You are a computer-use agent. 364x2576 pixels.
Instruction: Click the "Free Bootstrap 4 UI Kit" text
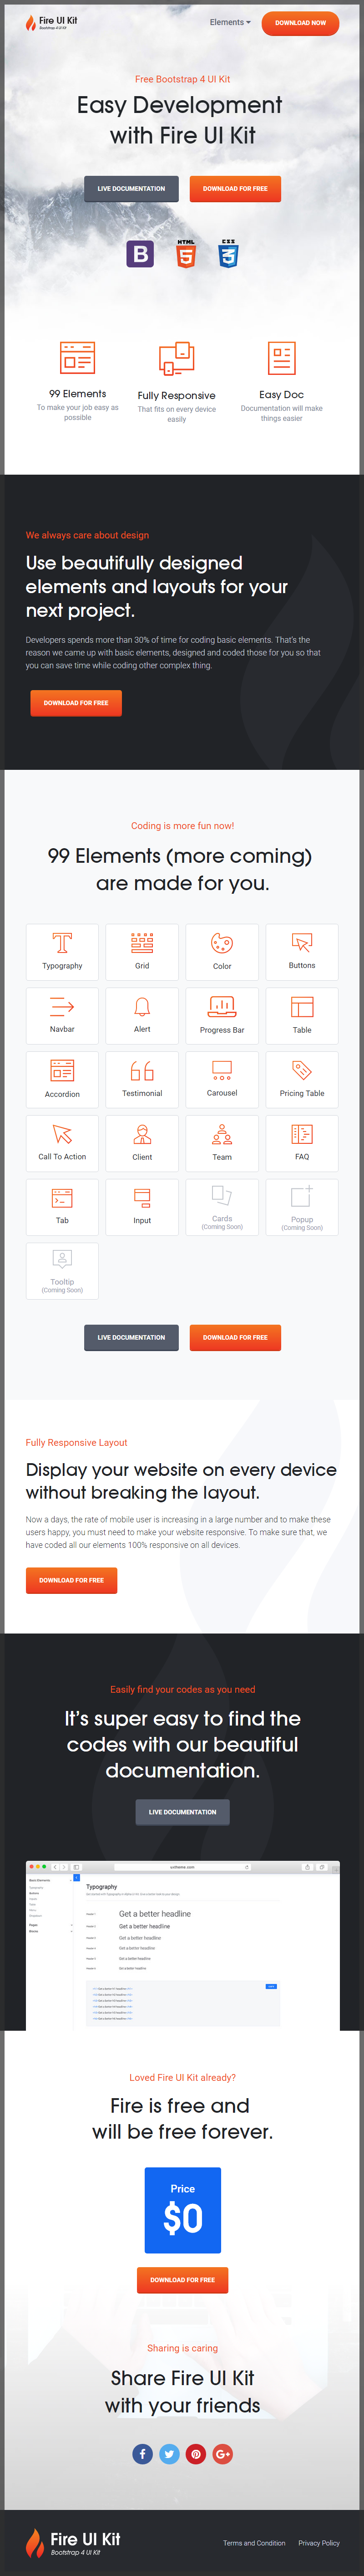[x=182, y=79]
